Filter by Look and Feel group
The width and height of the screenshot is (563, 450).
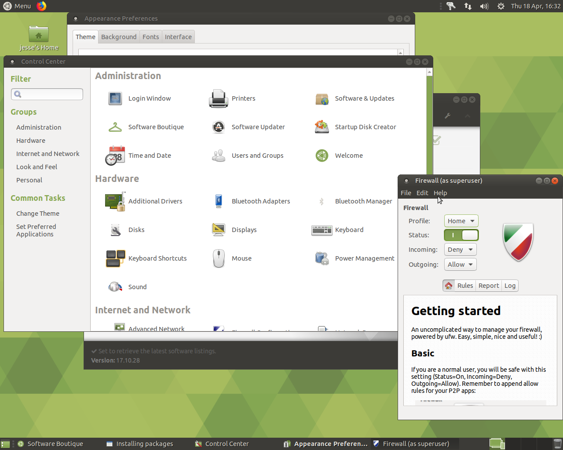(37, 167)
